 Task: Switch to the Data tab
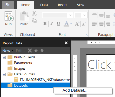[44, 5]
